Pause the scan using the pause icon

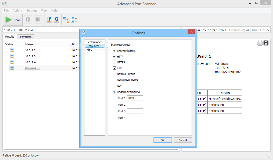point(28,20)
